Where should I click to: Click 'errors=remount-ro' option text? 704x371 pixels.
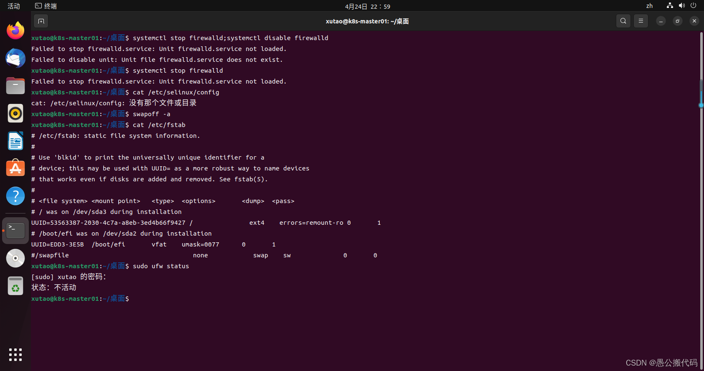point(311,223)
